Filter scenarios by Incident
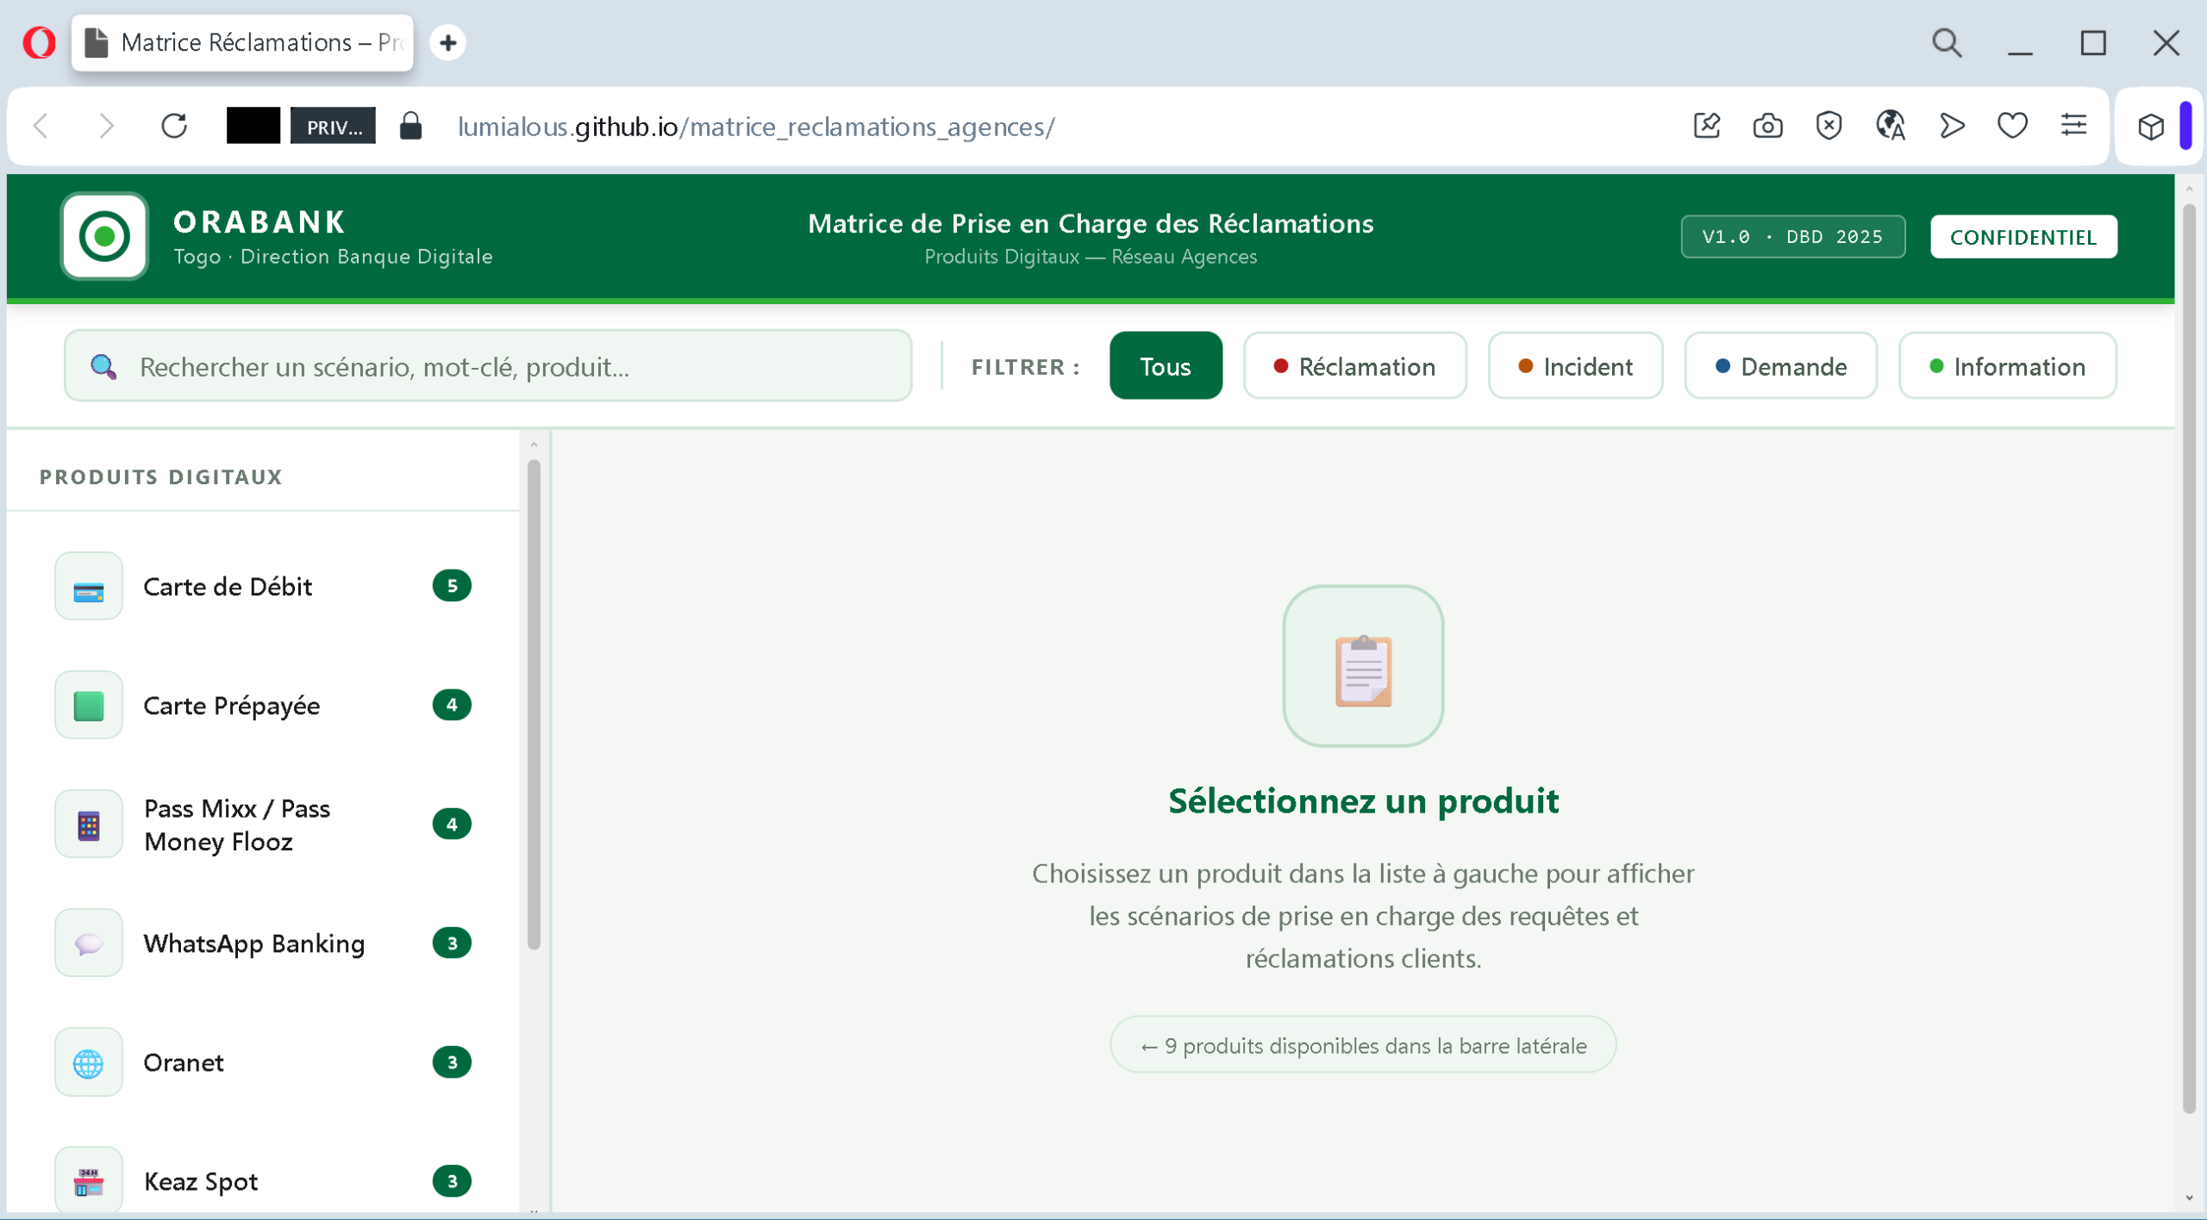This screenshot has height=1220, width=2207. coord(1575,366)
